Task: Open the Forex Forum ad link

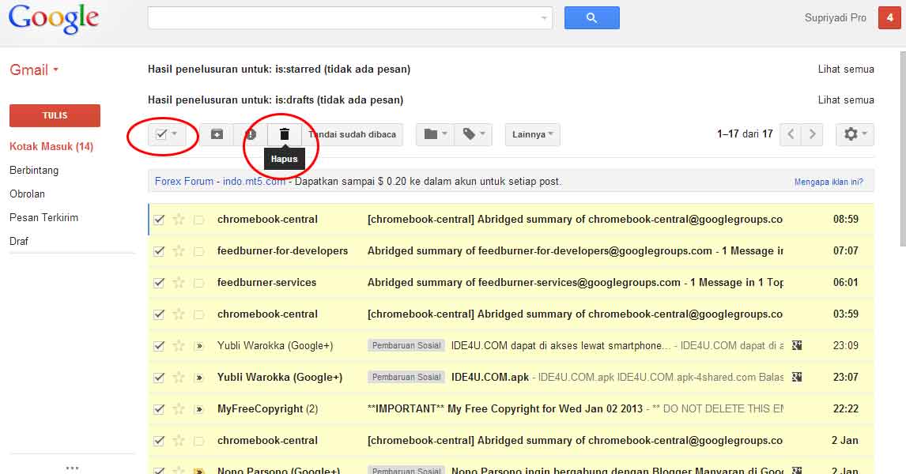Action: point(220,181)
